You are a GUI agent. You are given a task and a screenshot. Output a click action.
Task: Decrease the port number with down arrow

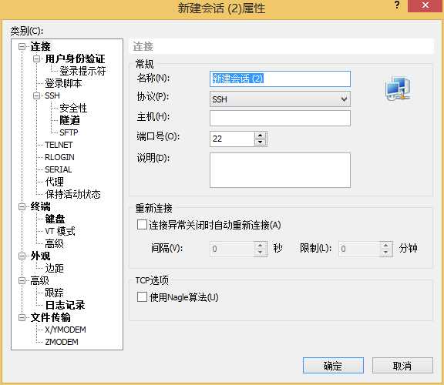click(x=261, y=142)
